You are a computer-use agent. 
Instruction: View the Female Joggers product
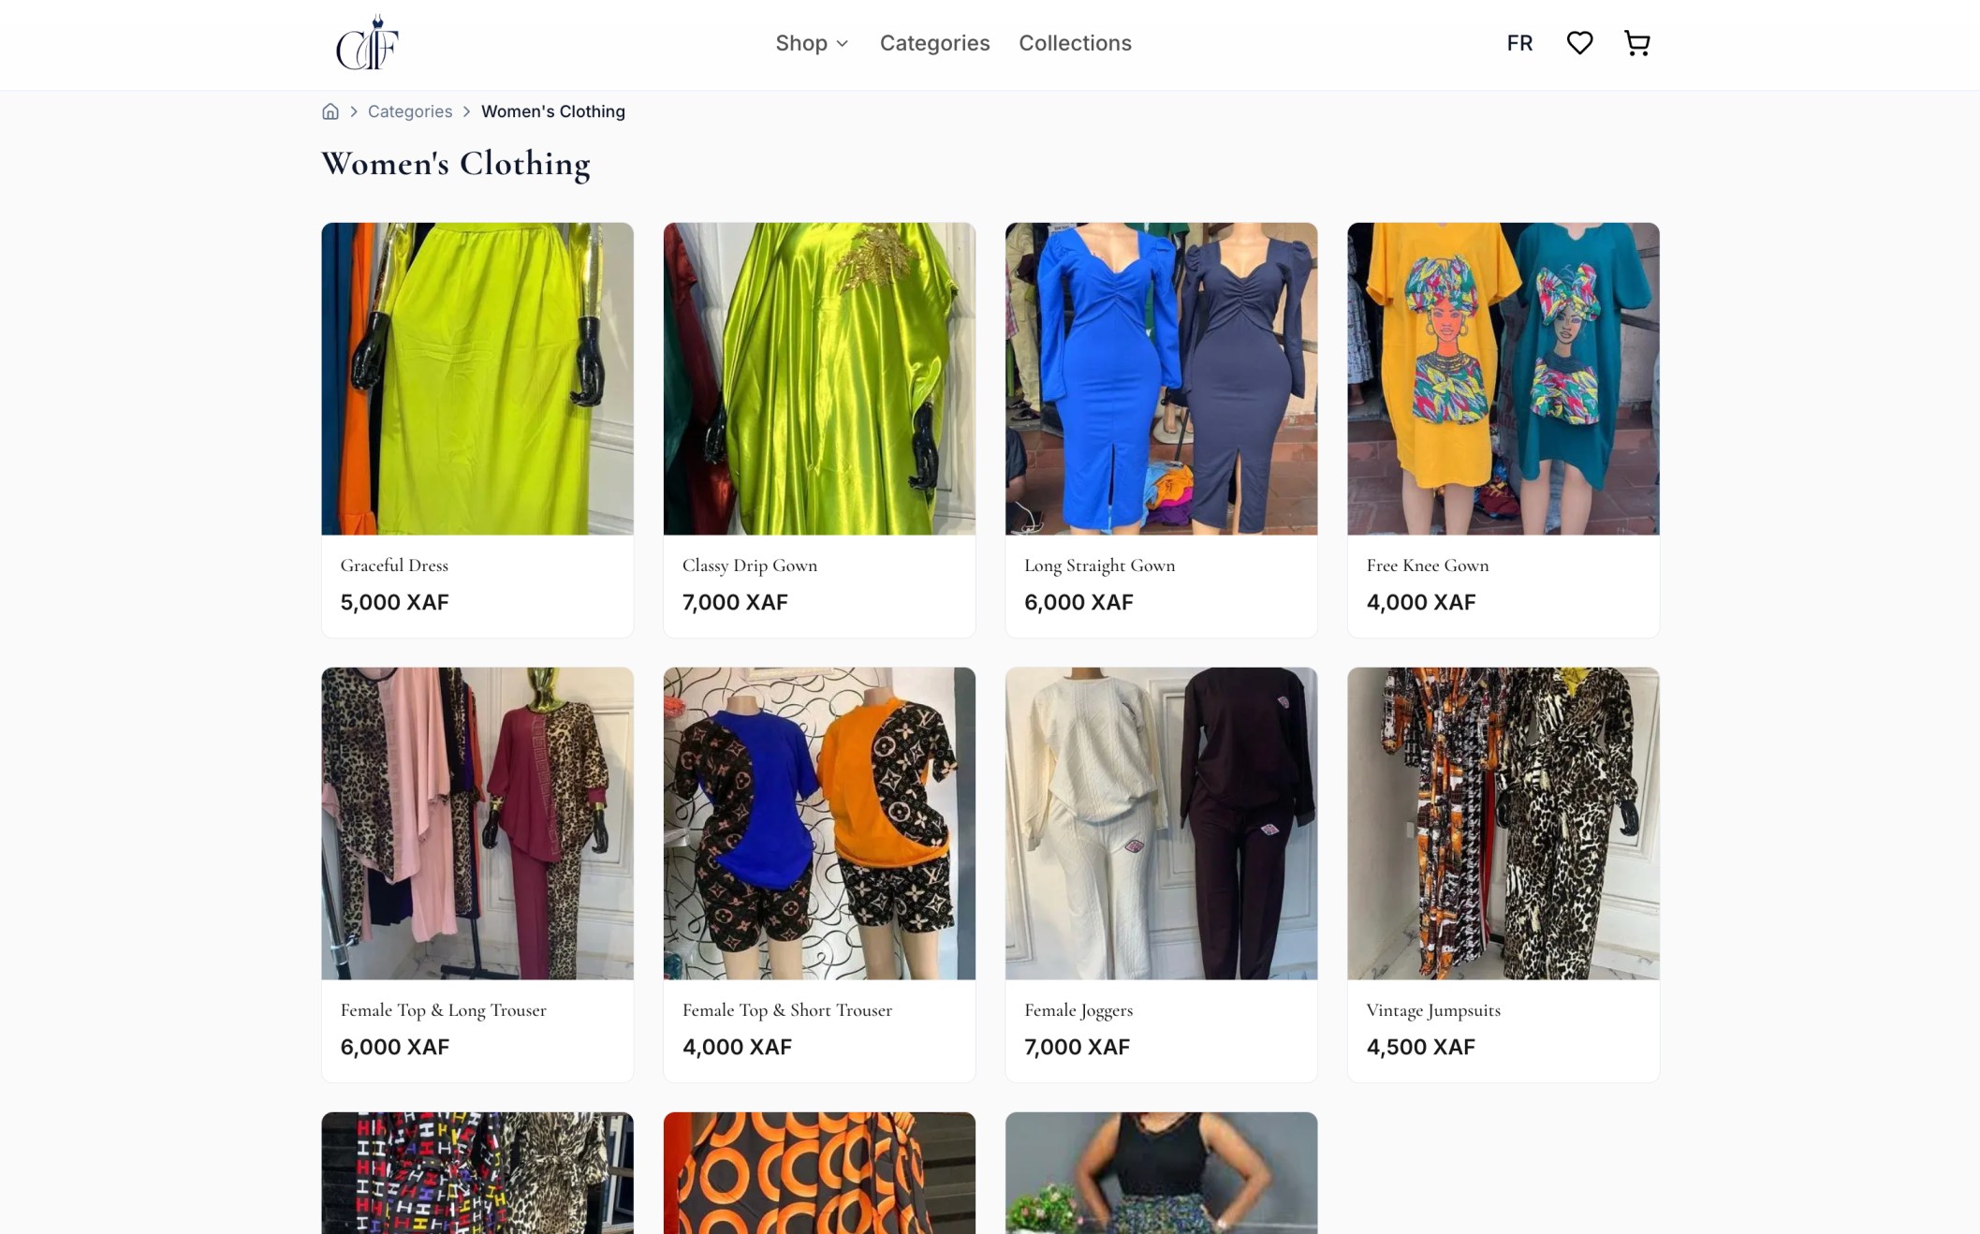pyautogui.click(x=1161, y=822)
